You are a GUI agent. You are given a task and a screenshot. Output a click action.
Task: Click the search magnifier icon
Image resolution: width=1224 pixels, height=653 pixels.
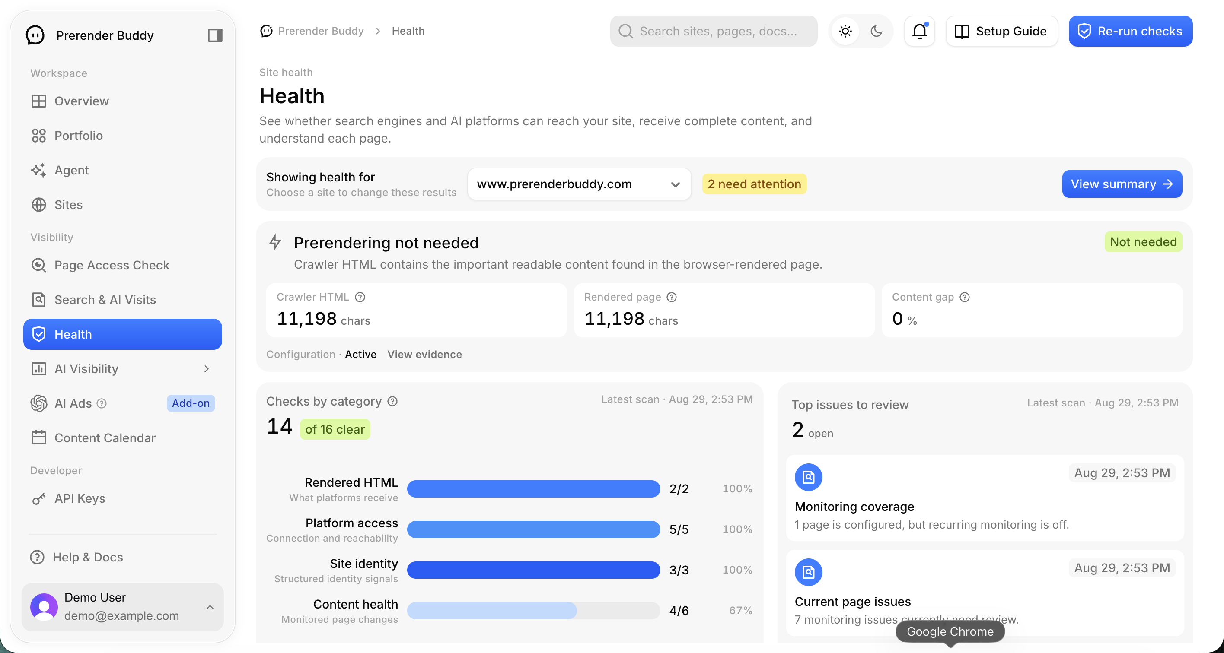point(625,31)
